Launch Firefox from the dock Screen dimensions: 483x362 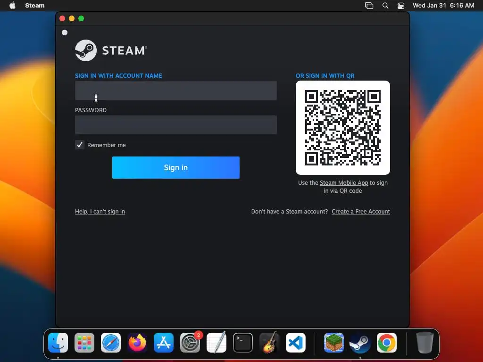click(x=137, y=343)
